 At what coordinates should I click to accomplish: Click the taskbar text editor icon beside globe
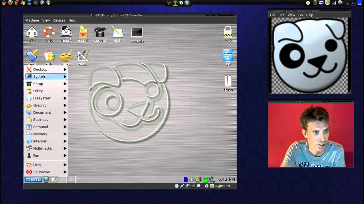point(53,179)
